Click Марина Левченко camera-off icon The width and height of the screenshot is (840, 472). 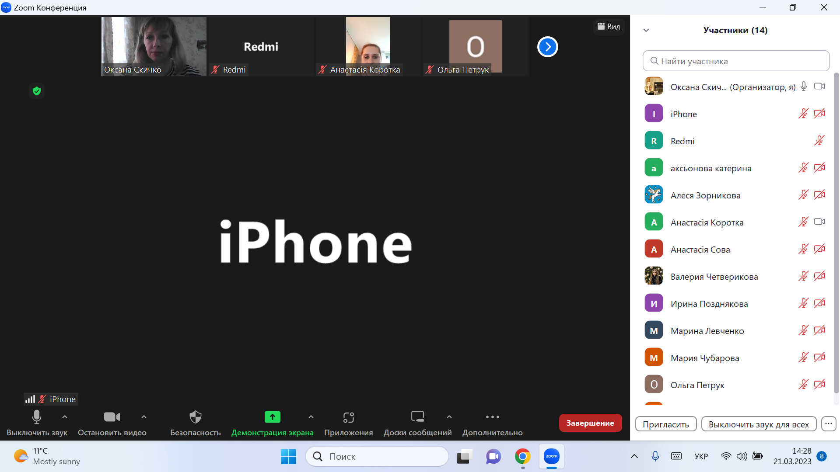(819, 330)
